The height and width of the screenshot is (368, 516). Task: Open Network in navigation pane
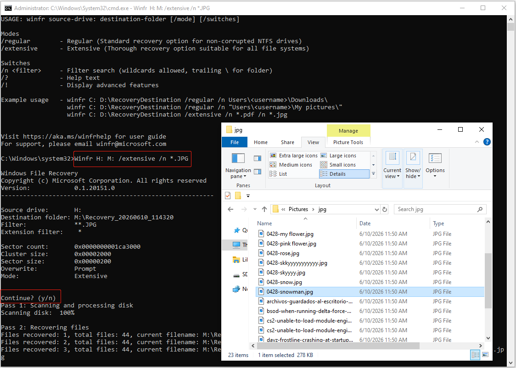tap(240, 289)
